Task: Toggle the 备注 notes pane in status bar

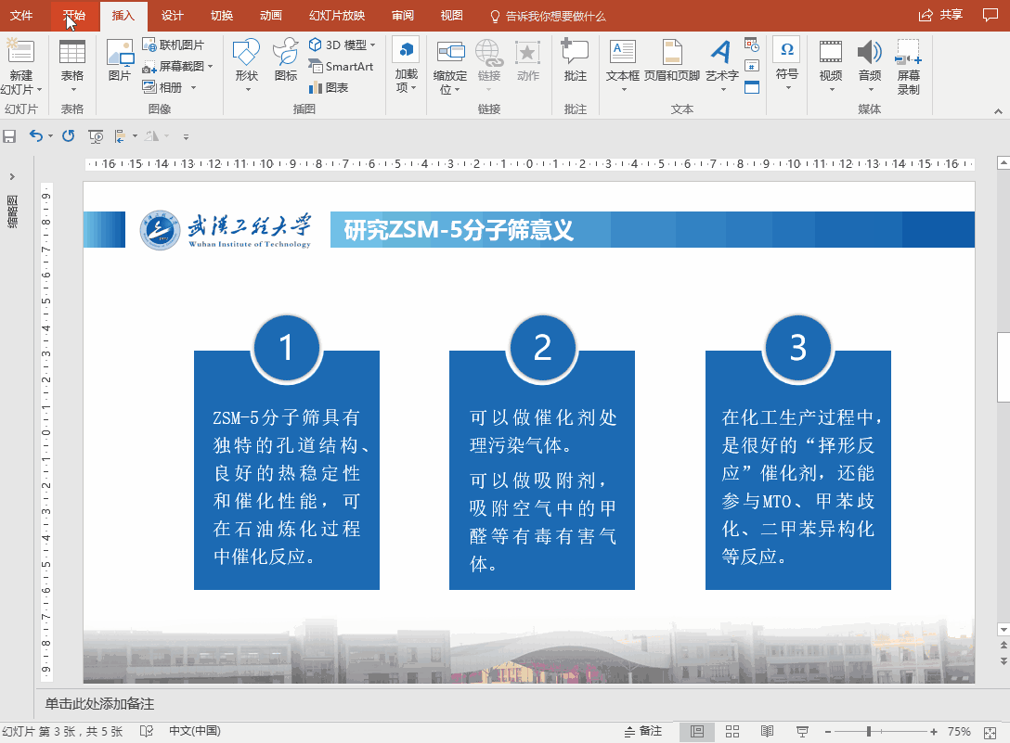Action: 643,732
